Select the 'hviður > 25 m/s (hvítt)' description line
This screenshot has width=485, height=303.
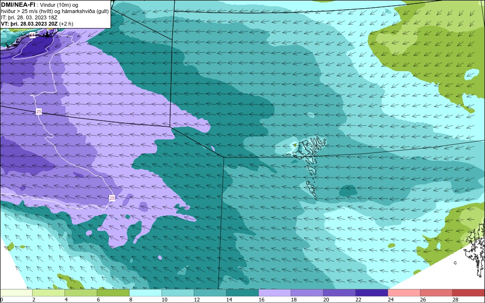click(27, 12)
